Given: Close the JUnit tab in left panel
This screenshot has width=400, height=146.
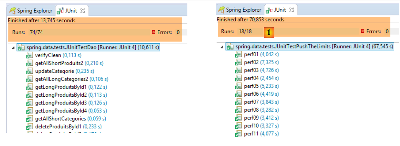Looking at the screenshot, I should 83,11.
